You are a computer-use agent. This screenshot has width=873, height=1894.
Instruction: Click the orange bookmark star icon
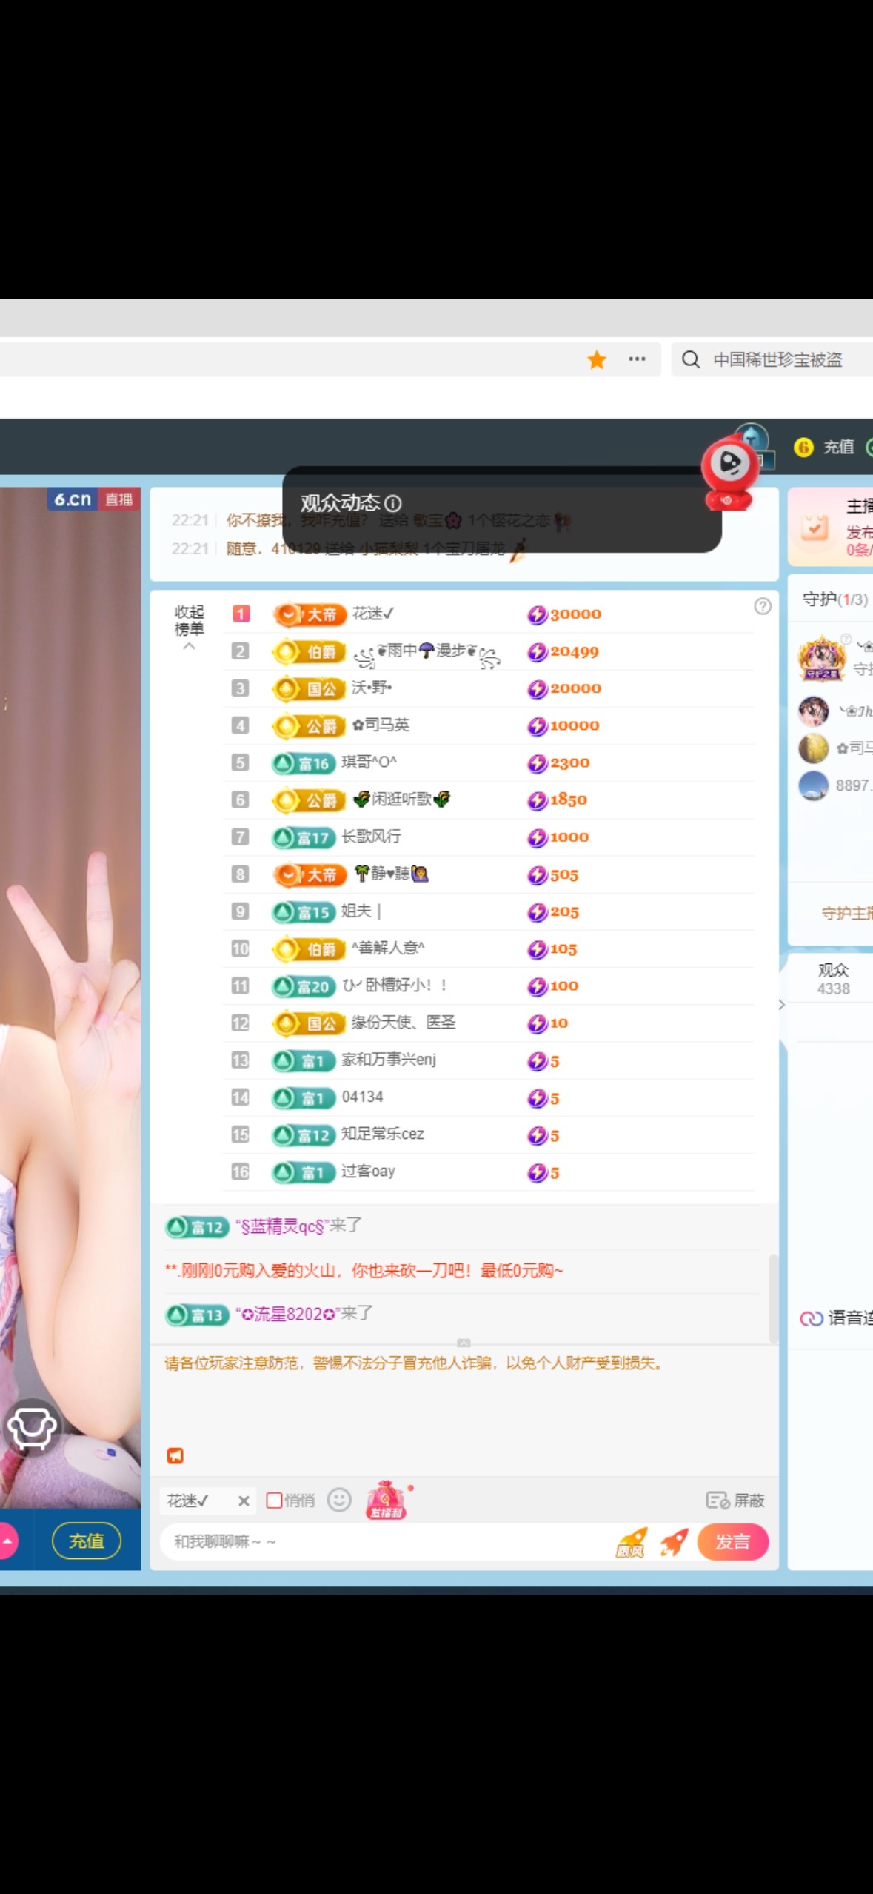(x=597, y=360)
